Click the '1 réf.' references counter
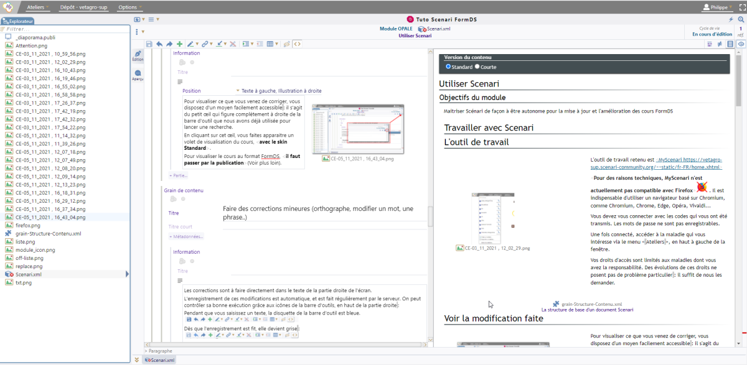 [x=740, y=31]
